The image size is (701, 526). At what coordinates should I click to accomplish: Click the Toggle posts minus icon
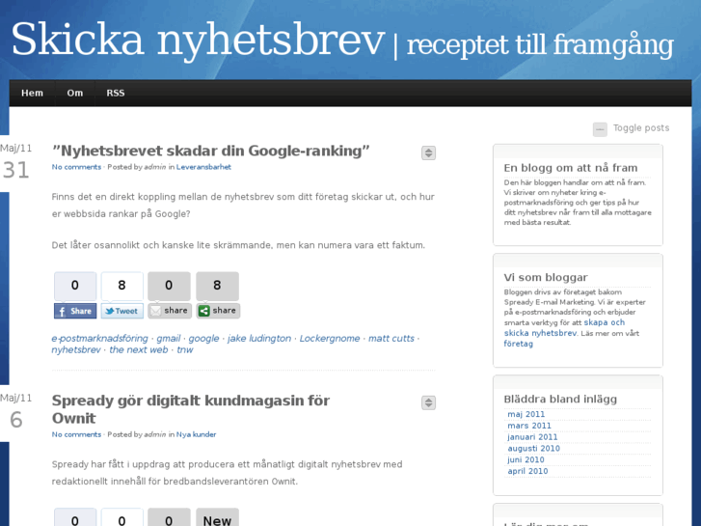click(x=600, y=129)
